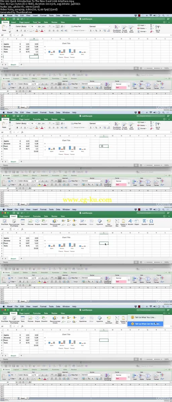The width and height of the screenshot is (172, 402).
Task: Open Window menu in D7 frame menu bar
Action: (66, 16)
